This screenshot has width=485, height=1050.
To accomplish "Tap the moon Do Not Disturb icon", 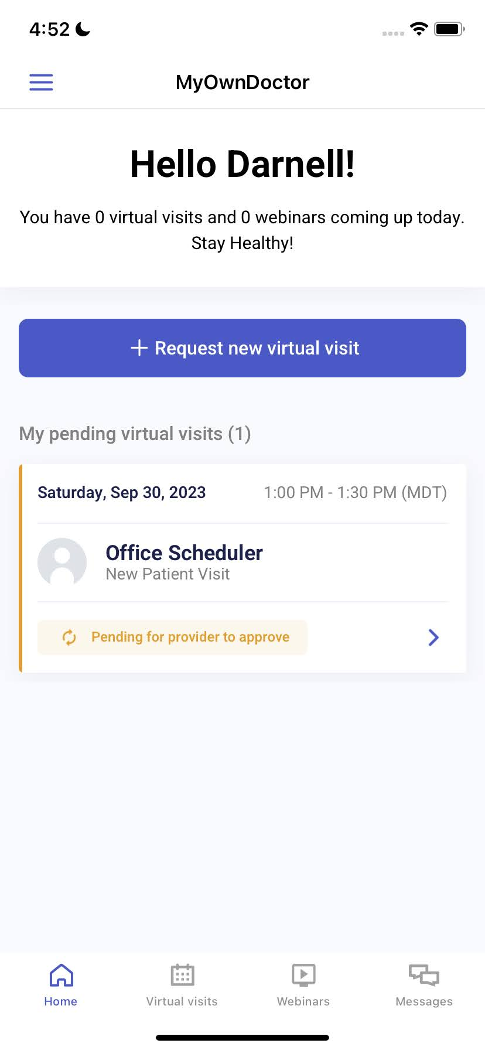I will pyautogui.click(x=83, y=29).
